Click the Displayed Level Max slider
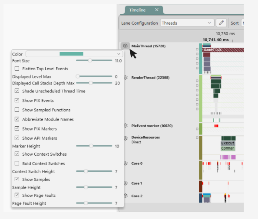 tap(94, 76)
